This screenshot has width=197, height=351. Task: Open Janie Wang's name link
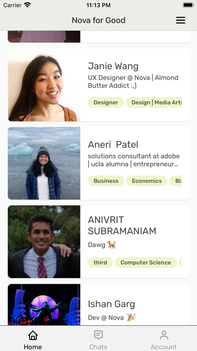[113, 66]
